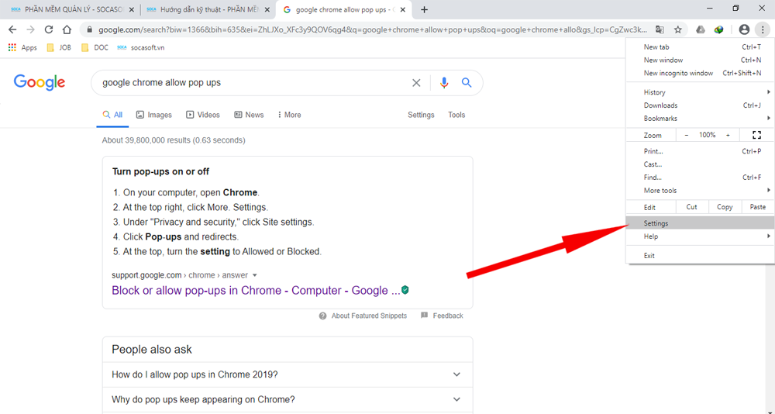Click the fullscreen icon in Zoom row
This screenshot has width=775, height=414.
coord(756,135)
